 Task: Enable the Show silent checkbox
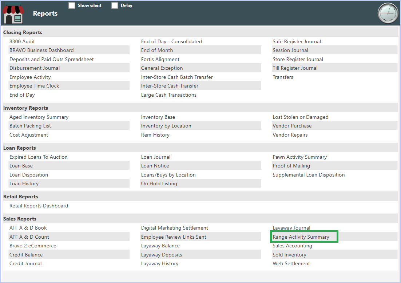72,5
